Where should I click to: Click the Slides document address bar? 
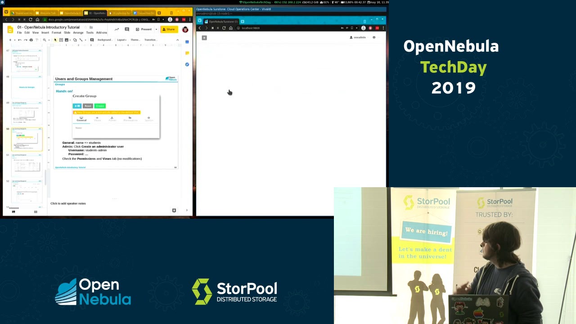click(x=98, y=20)
